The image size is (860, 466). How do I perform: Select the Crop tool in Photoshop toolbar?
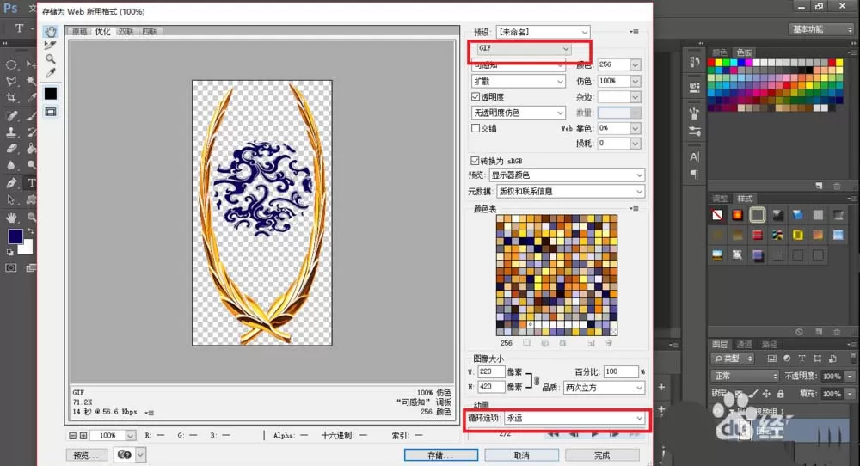[11, 98]
